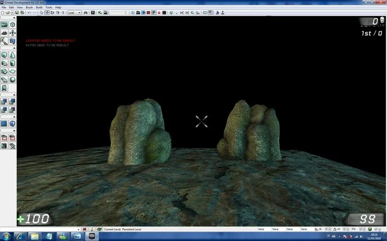Select Texture alignment mode icon
This screenshot has height=241, width=387.
[x=12, y=33]
